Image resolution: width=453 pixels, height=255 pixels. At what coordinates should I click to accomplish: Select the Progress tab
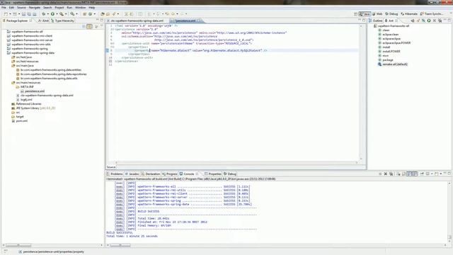170,174
